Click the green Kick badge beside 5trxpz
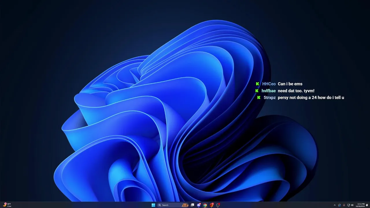The width and height of the screenshot is (370, 208). (259, 98)
